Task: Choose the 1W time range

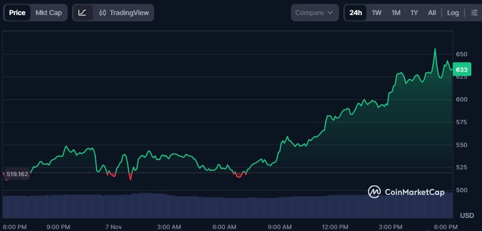Action: 376,13
